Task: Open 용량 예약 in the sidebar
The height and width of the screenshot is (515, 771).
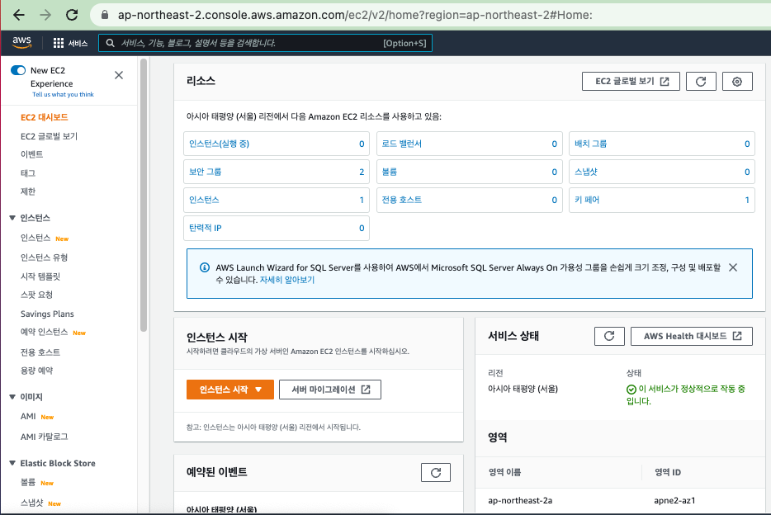Action: 36,371
